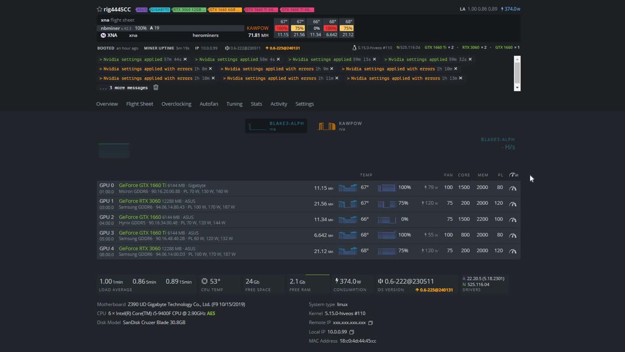
Task: Open overclock gauge for GPU 1
Action: [x=513, y=203]
